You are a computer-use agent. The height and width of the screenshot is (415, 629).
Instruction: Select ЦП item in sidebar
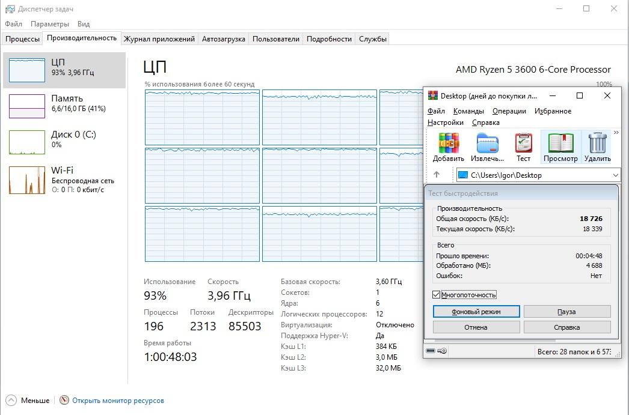(x=64, y=70)
